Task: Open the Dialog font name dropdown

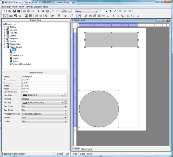Action: 96,11
